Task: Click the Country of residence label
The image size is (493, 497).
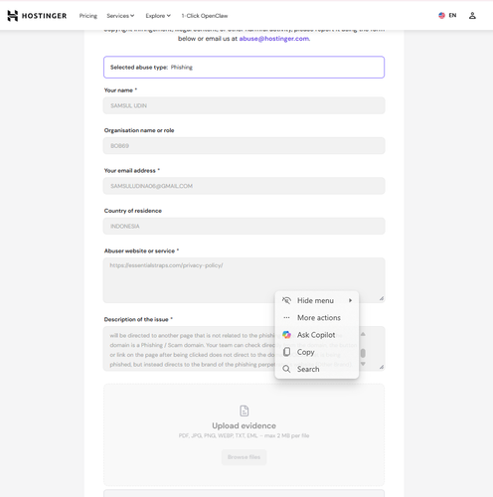Action: [x=133, y=211]
